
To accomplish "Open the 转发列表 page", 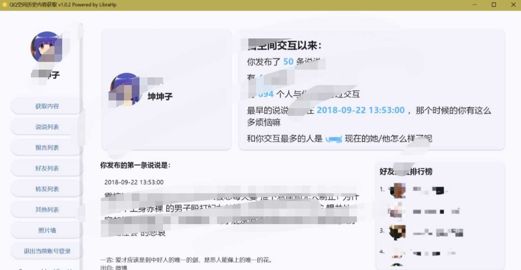I will pyautogui.click(x=47, y=189).
